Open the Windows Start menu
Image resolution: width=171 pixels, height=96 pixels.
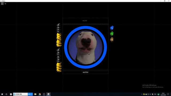pos(2,94)
